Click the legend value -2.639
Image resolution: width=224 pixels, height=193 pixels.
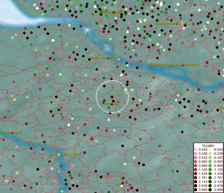pyautogui.click(x=218, y=186)
